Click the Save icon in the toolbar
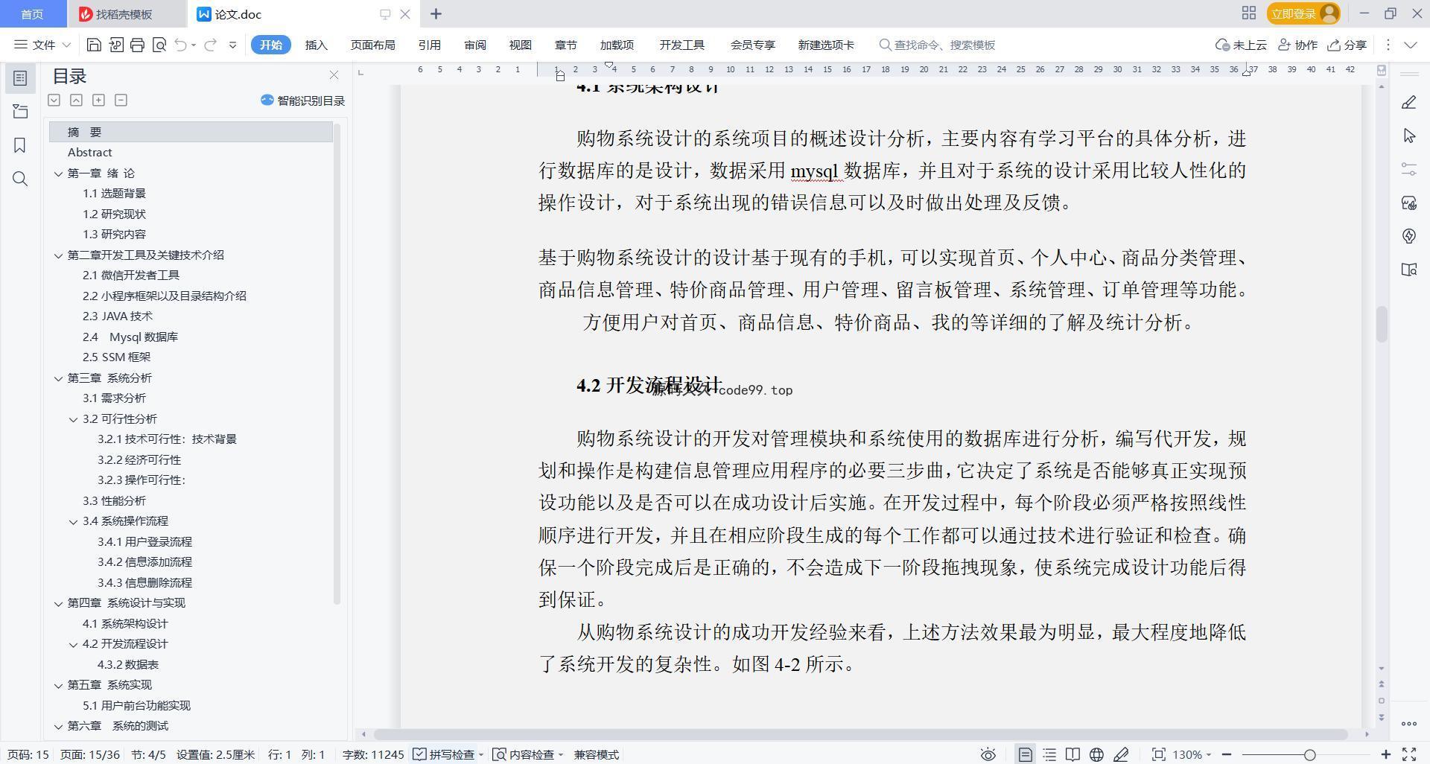This screenshot has height=764, width=1430. [94, 45]
